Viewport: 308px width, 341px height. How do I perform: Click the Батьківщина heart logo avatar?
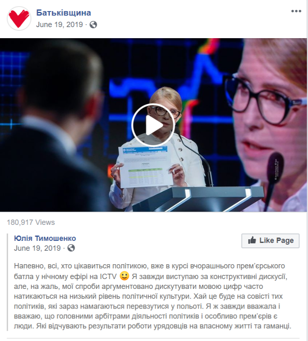19,18
